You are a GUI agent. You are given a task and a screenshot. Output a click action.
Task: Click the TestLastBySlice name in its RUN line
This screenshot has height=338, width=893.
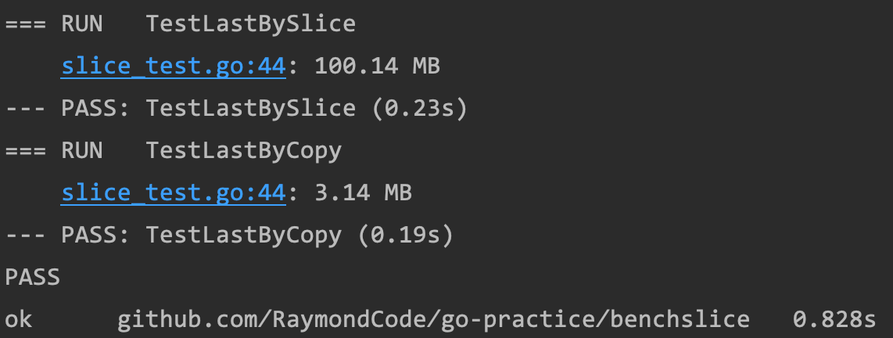tap(250, 24)
